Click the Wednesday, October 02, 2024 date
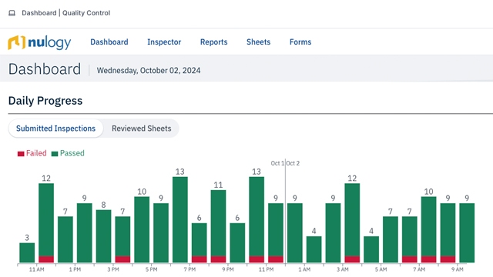493x277 pixels. (x=149, y=70)
